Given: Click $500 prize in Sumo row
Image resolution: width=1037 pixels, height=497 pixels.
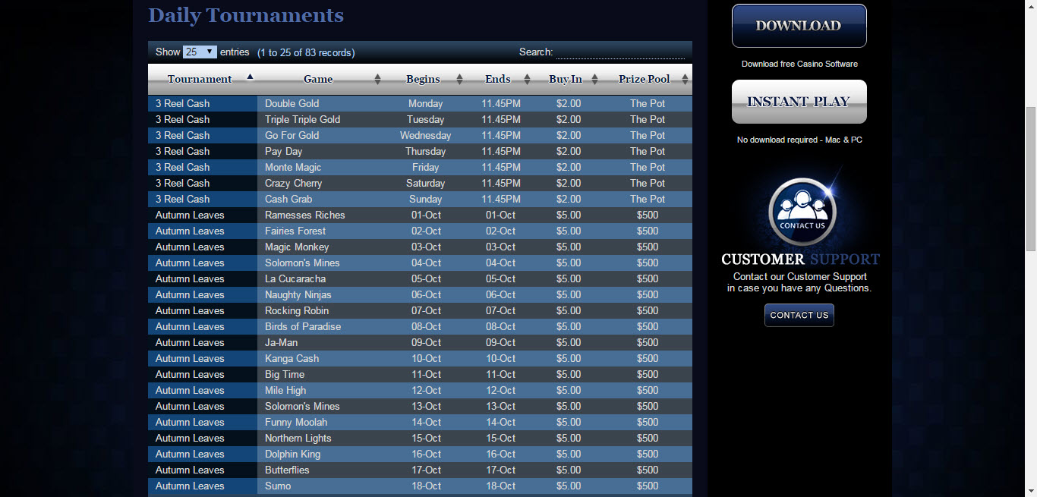Looking at the screenshot, I should click(647, 486).
